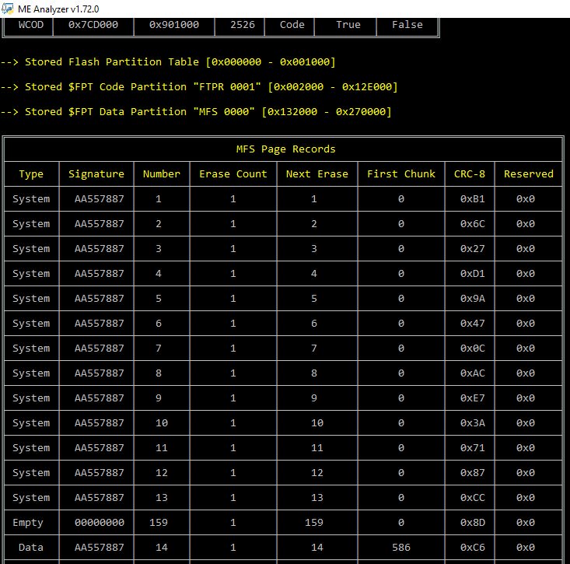Viewport: 570px width, 564px height.
Task: Select First Chunk 0 in row with CRC 0xAC
Action: tap(401, 373)
